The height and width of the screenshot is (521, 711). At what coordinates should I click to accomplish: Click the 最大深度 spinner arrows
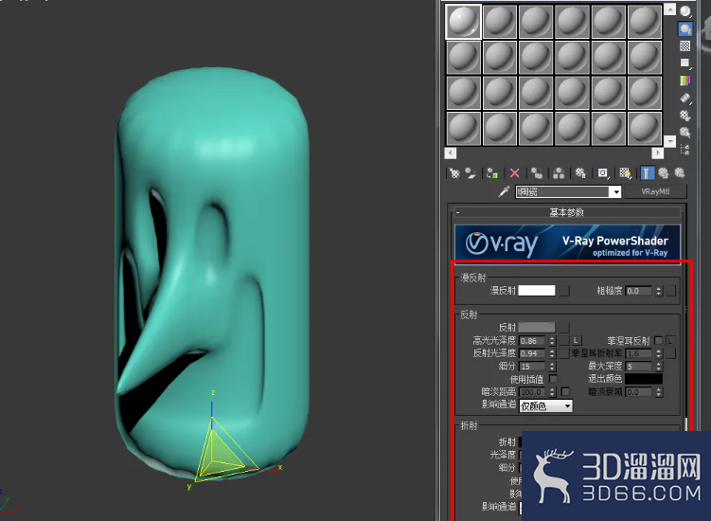click(658, 366)
